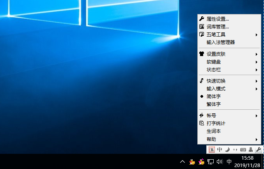
Task: Click the wrench tool icon on the input bar
Action: coord(259,149)
